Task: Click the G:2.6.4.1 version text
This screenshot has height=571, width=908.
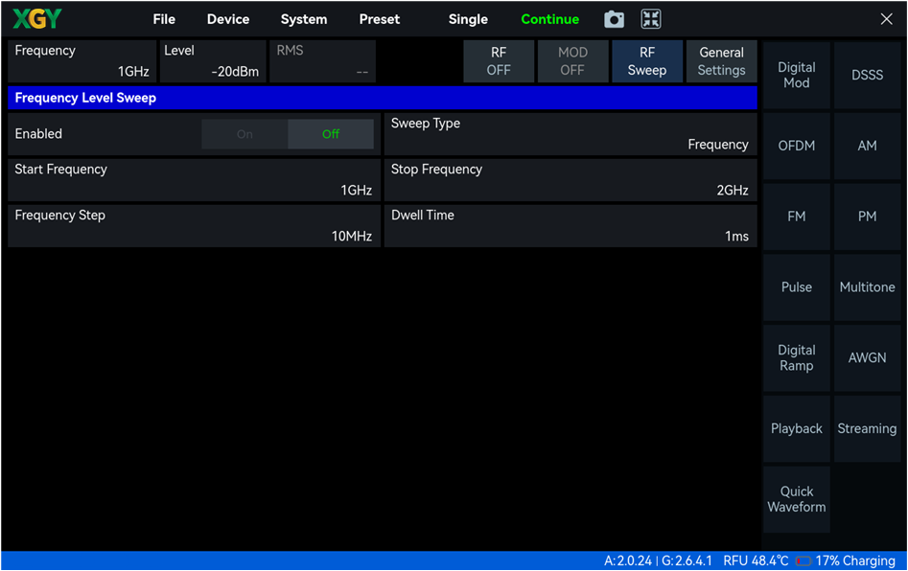Action: (x=687, y=560)
